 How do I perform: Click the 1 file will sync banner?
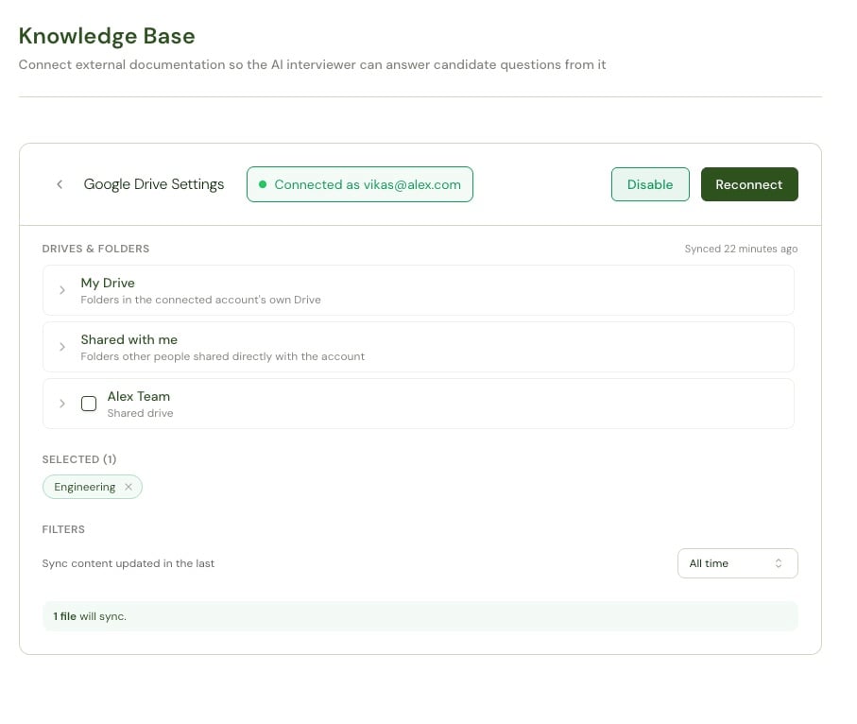[420, 616]
